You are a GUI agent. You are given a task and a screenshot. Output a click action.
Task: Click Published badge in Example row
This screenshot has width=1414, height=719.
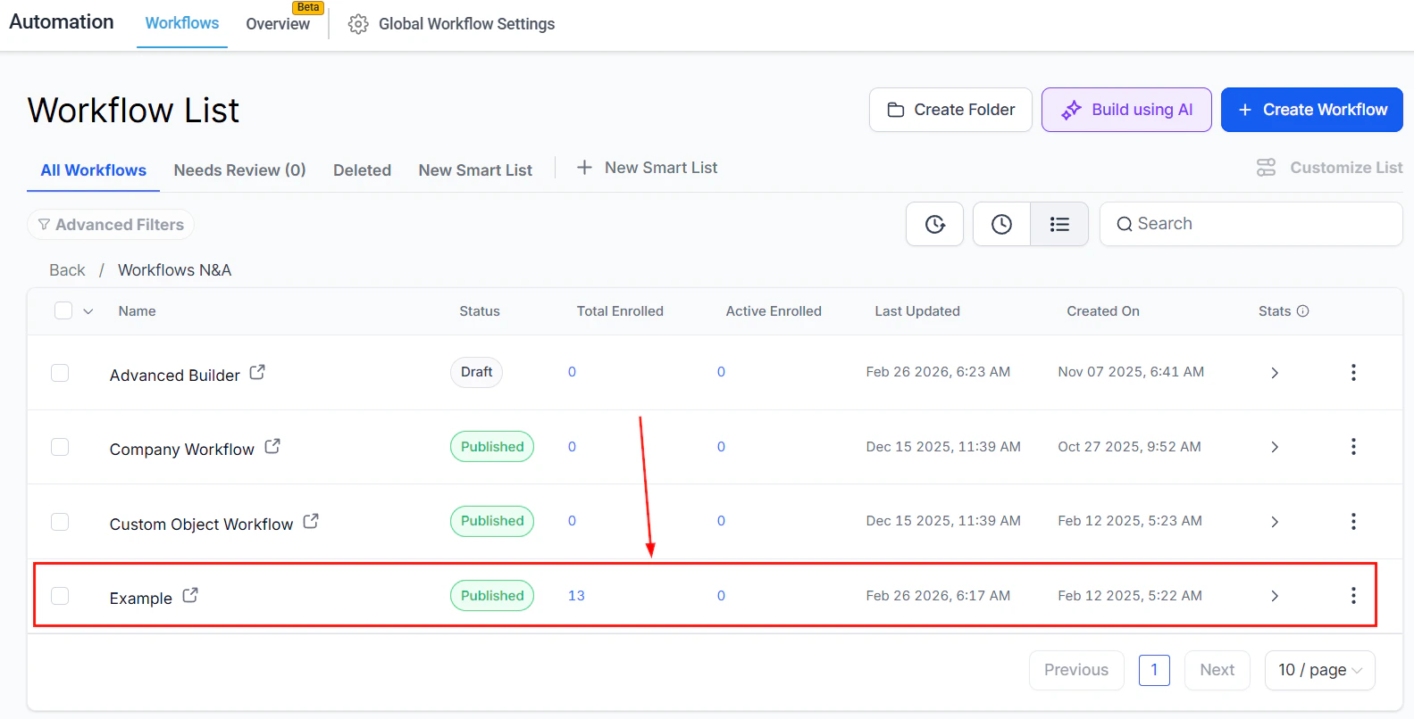click(492, 596)
